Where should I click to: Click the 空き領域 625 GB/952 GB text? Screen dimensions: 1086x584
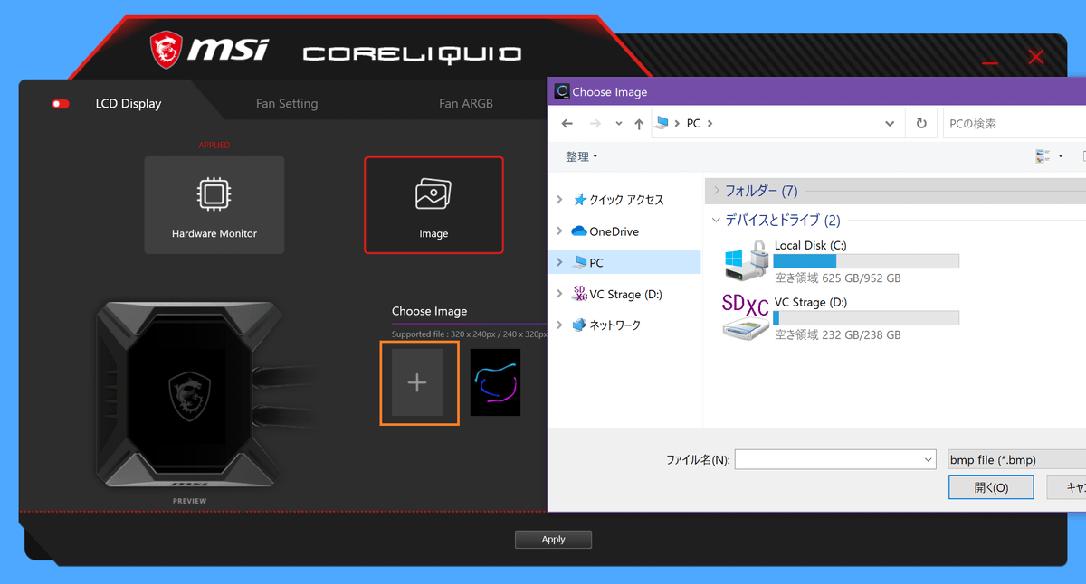[837, 278]
